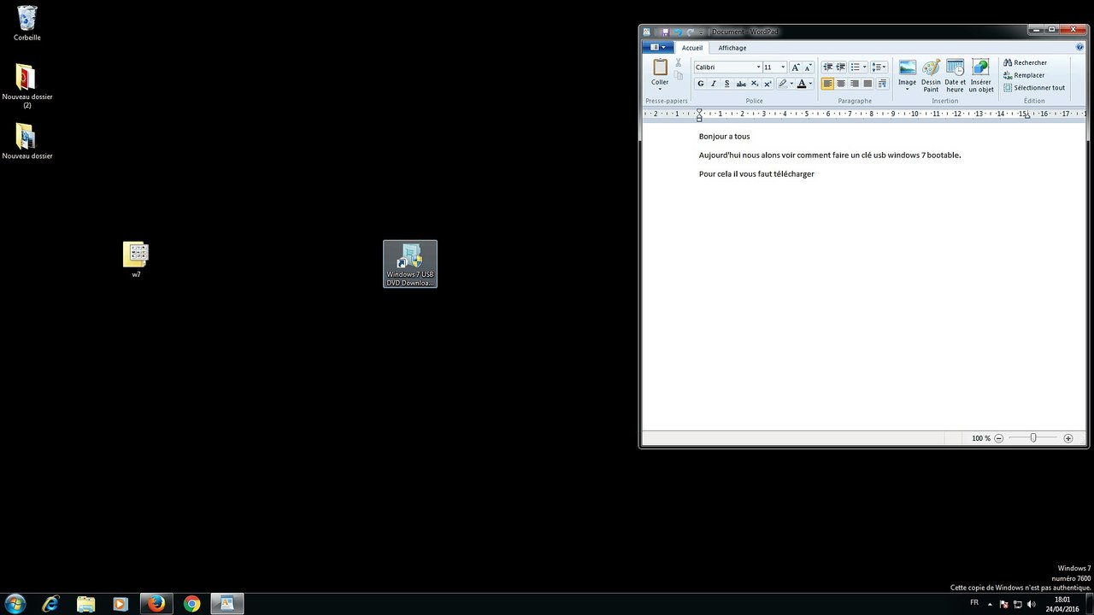Viewport: 1094px width, 615px height.
Task: Select center text alignment
Action: tap(841, 84)
